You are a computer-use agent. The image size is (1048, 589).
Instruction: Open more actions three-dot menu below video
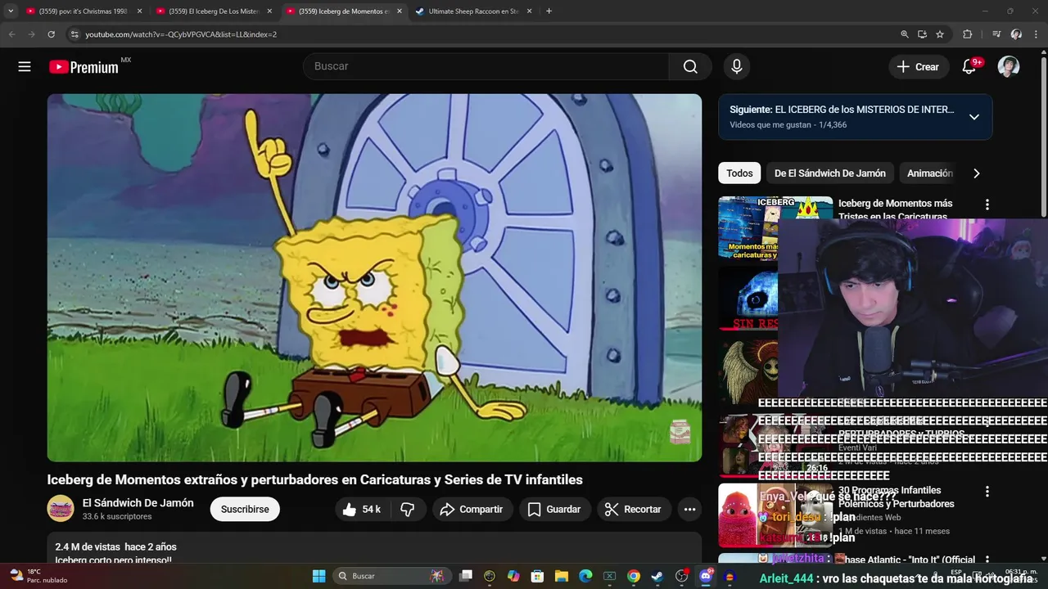[690, 510]
